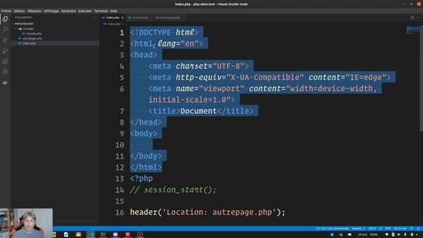Open the Edition menu
The height and width of the screenshot is (238, 423).
click(19, 11)
